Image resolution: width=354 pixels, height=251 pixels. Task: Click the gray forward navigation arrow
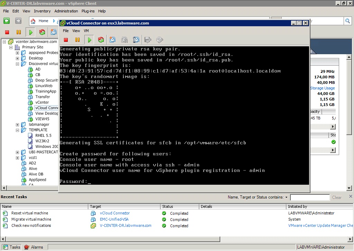pos(18,21)
